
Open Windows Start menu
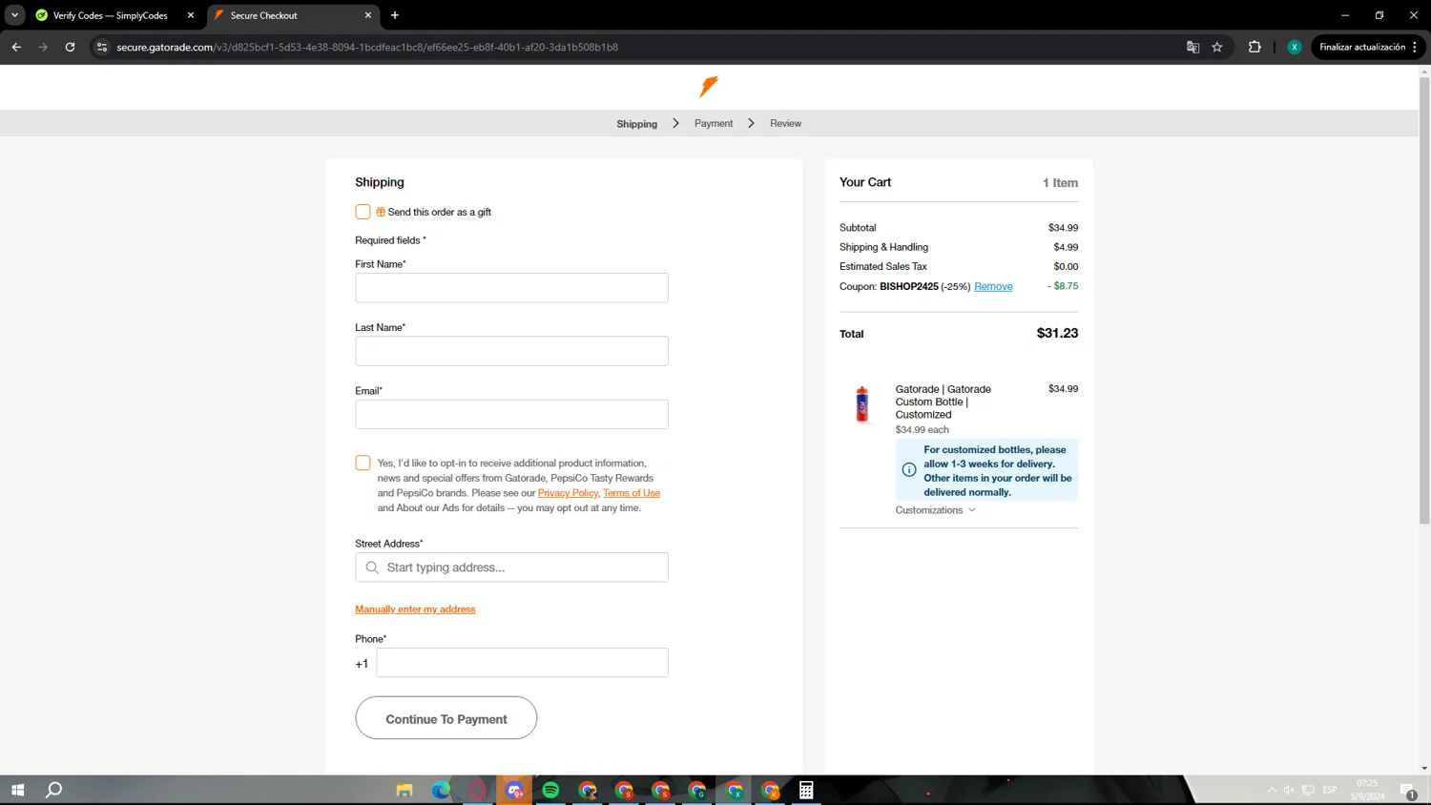coord(17,790)
